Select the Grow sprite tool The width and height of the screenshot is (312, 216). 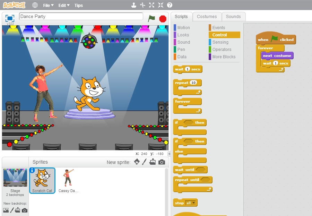[x=151, y=5]
